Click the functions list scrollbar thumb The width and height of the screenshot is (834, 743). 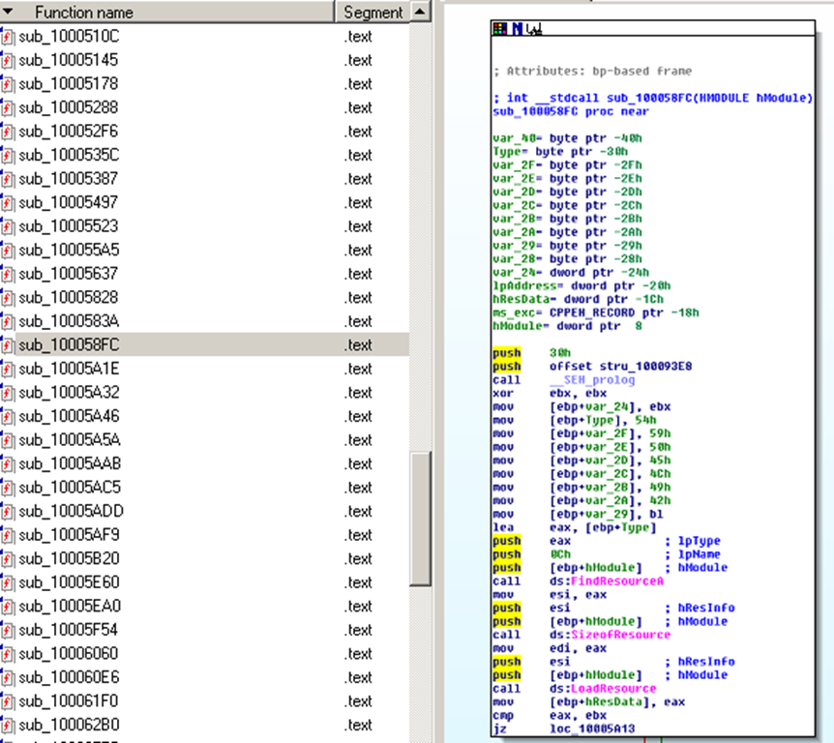(420, 518)
